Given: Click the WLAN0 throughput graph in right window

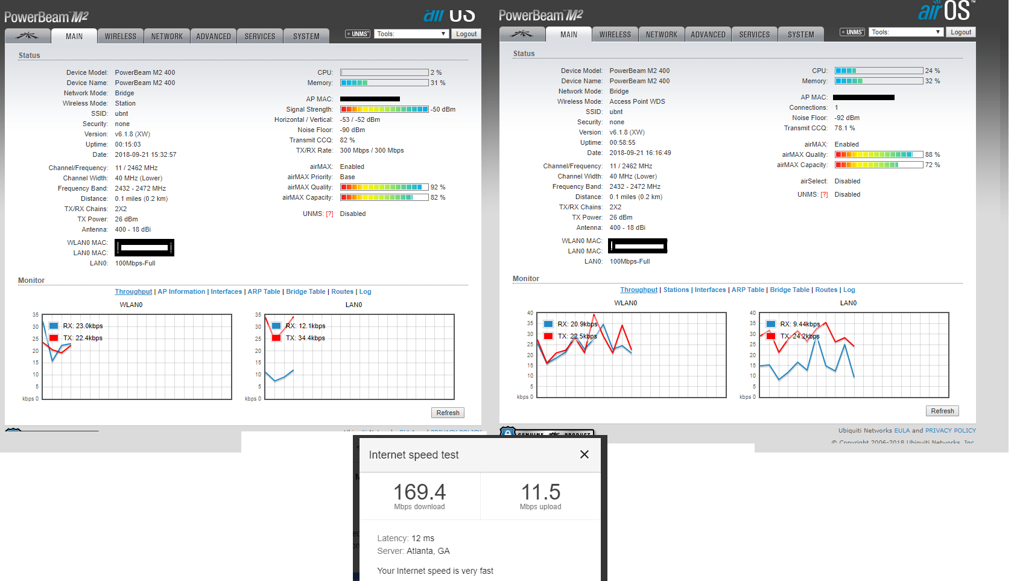Looking at the screenshot, I should (632, 355).
